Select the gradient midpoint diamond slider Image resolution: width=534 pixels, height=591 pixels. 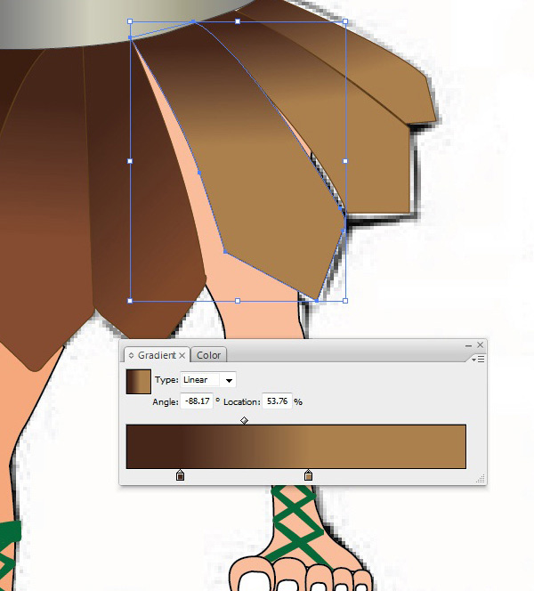click(244, 420)
